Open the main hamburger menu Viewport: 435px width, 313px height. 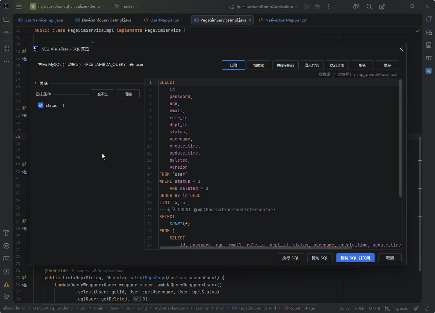pos(19,6)
